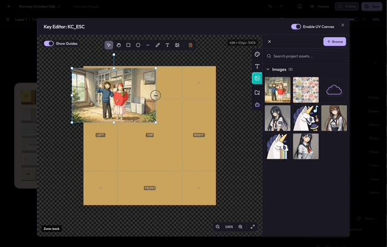Click the placed image on the canvas
Image resolution: width=387 pixels, height=247 pixels.
(114, 95)
